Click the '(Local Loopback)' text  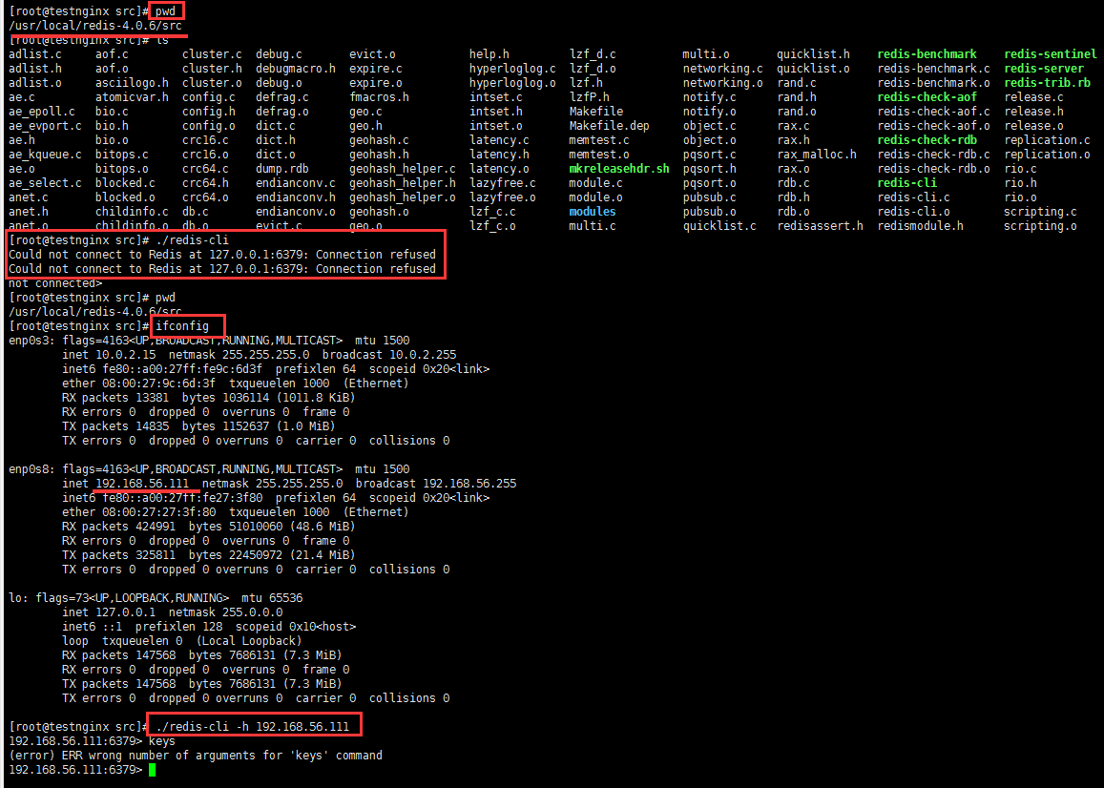(x=249, y=641)
